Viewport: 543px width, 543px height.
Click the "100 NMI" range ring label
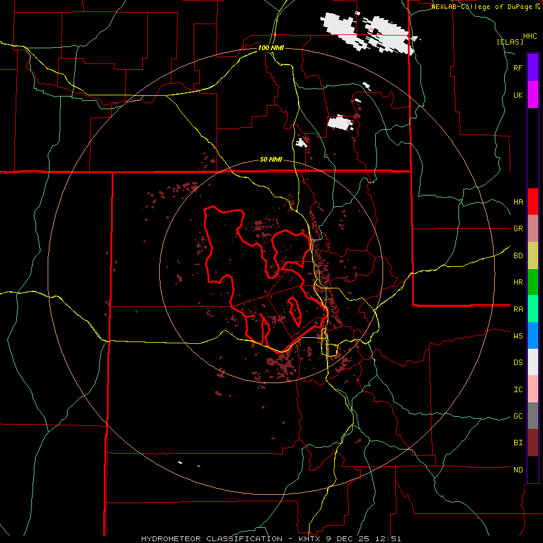click(x=271, y=48)
